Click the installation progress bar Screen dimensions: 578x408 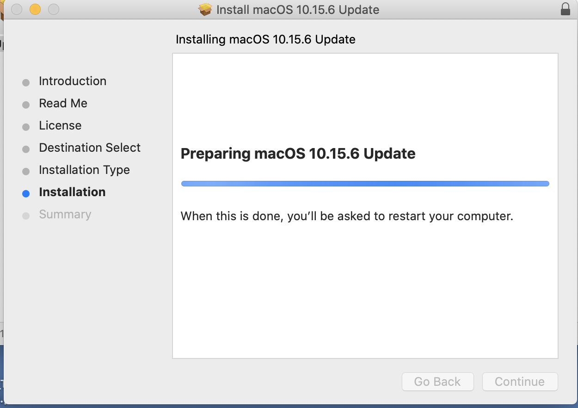pyautogui.click(x=365, y=183)
